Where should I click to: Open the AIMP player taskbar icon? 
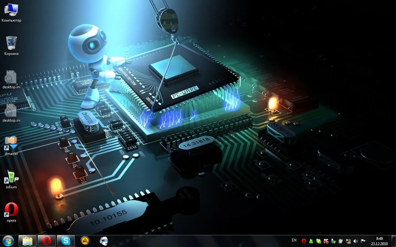tap(85, 241)
